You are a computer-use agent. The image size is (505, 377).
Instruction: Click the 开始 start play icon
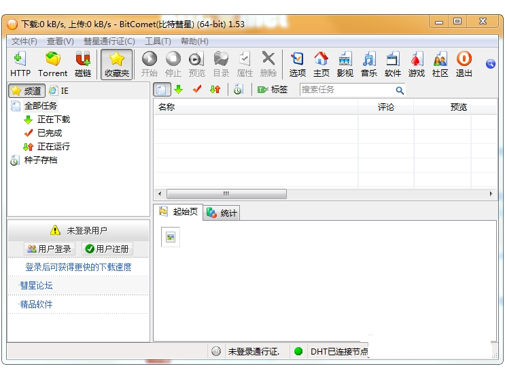(150, 64)
